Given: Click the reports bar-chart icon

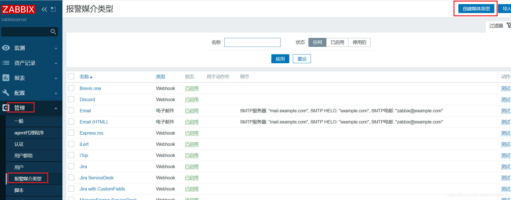Looking at the screenshot, I should click(x=6, y=78).
